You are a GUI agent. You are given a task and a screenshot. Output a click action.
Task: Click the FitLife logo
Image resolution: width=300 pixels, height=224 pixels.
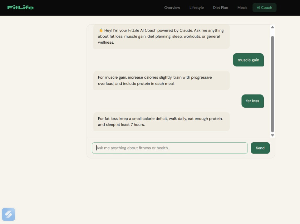20,7
